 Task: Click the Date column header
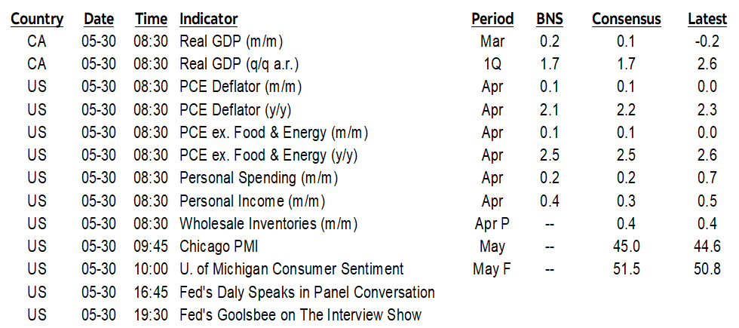[99, 19]
